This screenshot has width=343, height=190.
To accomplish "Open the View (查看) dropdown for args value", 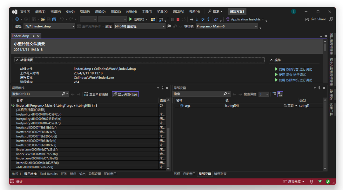I will [296, 106].
